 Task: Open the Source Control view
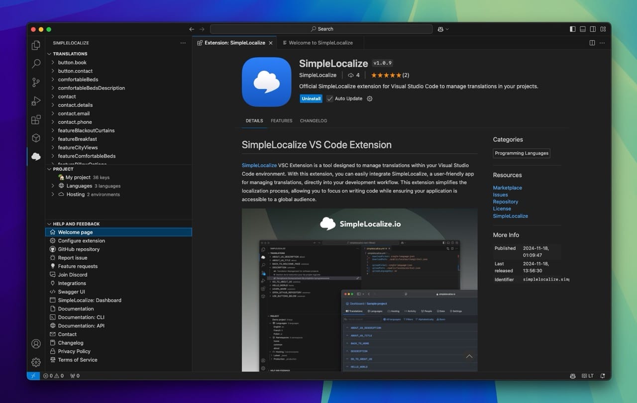[36, 82]
